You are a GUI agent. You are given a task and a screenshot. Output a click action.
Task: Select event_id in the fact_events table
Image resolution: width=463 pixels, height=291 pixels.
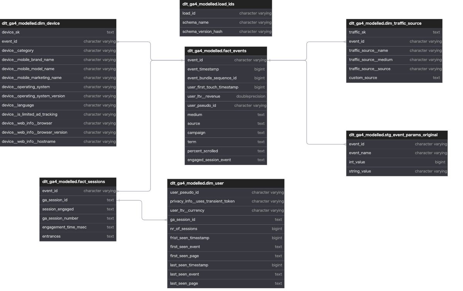[226, 60]
